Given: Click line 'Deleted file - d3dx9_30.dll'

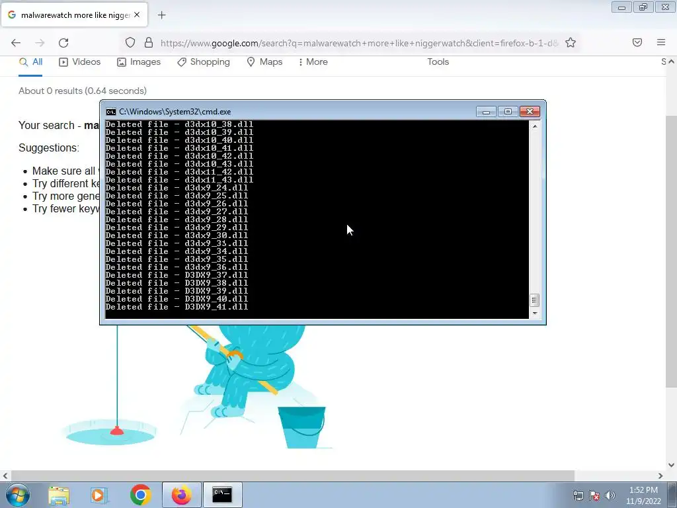Looking at the screenshot, I should tap(177, 235).
